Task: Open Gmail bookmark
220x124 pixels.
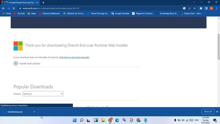Action: (x=7, y=13)
